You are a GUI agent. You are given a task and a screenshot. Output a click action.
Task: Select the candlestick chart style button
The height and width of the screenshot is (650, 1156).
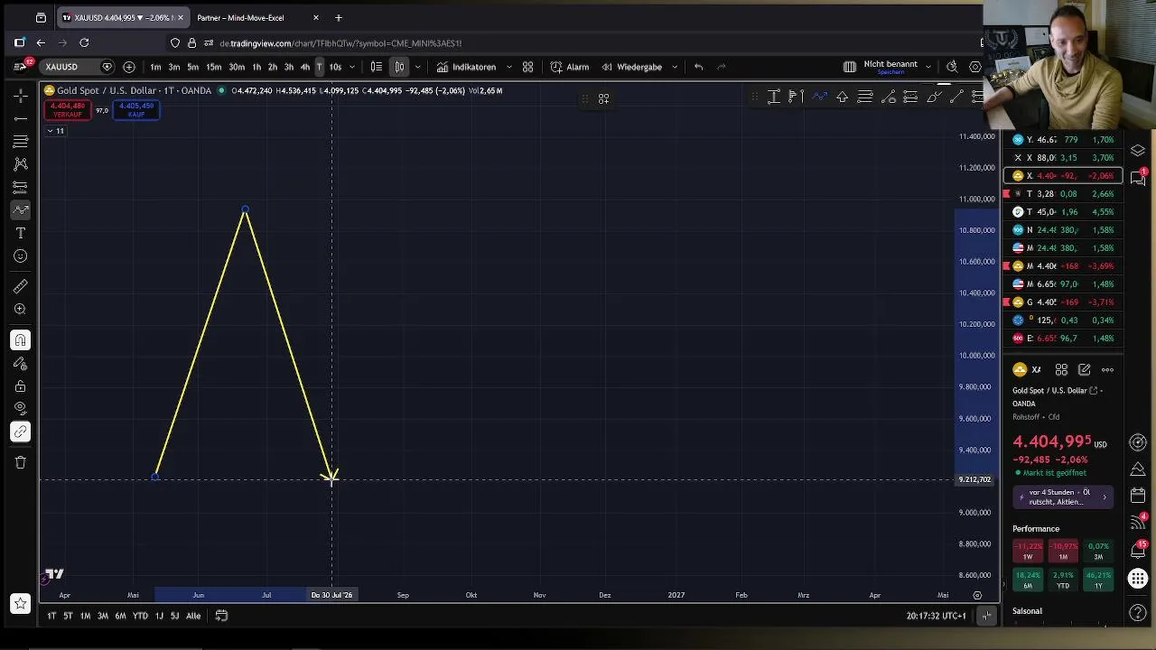pos(399,67)
